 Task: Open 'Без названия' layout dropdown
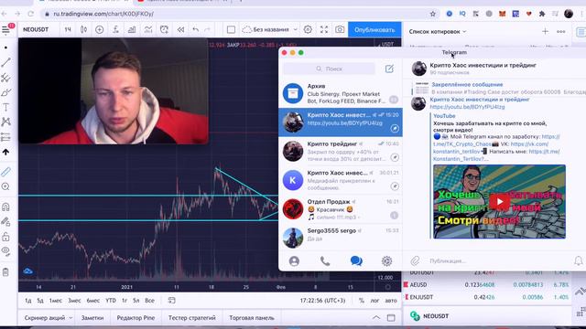pos(269,29)
